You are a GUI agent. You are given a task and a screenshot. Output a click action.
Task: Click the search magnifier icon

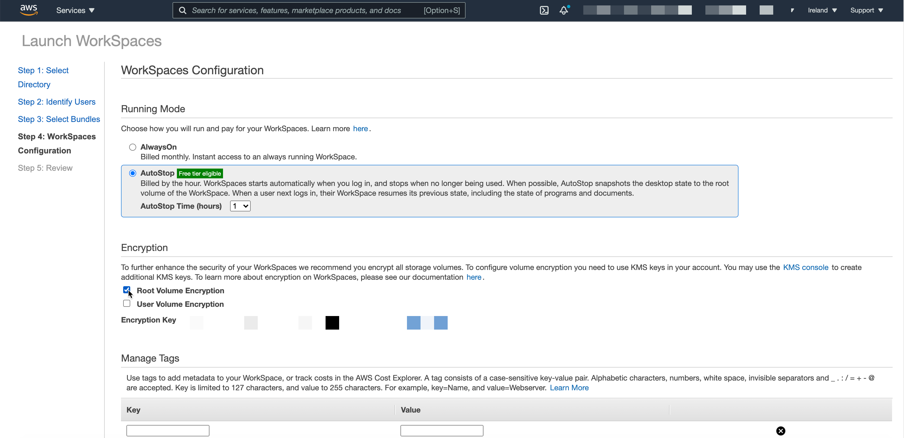pos(183,11)
